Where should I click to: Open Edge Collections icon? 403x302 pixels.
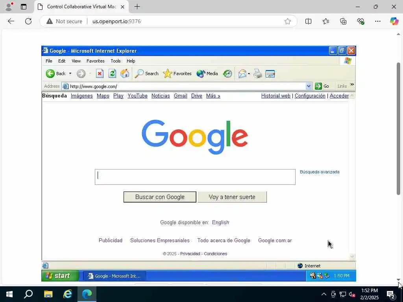pyautogui.click(x=343, y=21)
